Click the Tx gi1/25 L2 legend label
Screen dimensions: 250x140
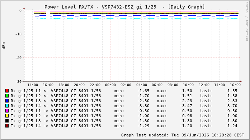pos(56,116)
